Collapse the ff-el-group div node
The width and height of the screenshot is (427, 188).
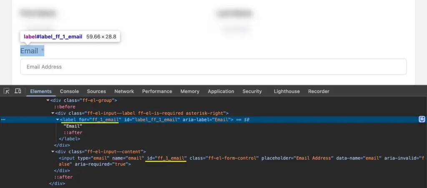(x=48, y=100)
